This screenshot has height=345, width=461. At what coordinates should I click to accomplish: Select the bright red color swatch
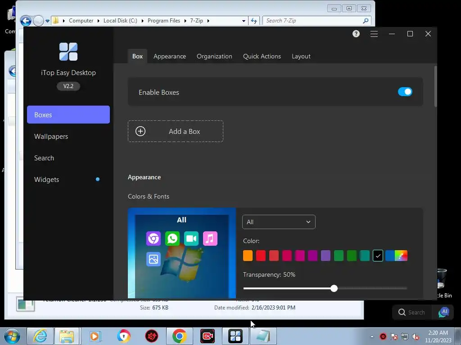[261, 256]
